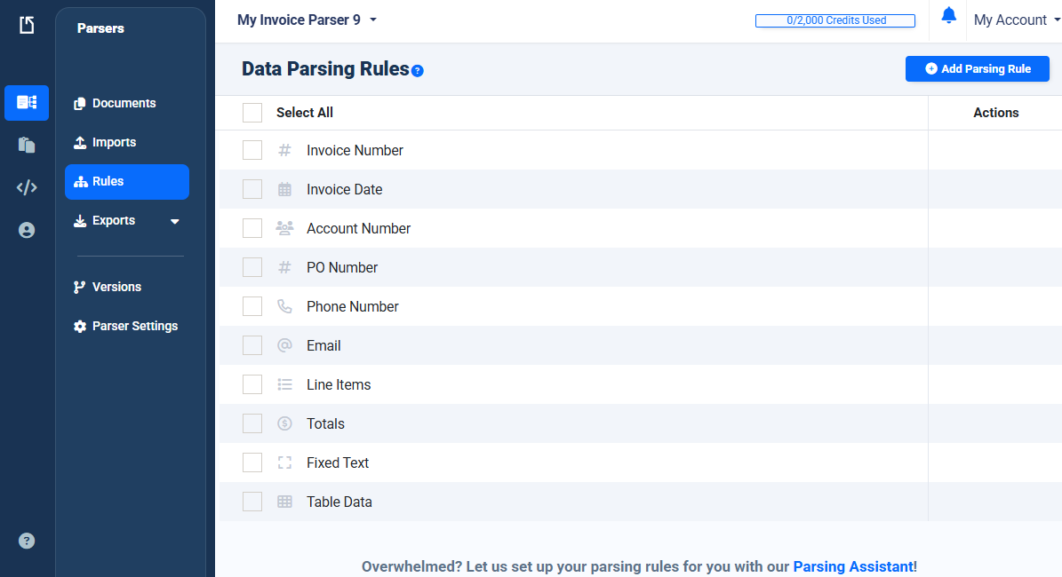Select the Line Items rule checkbox
This screenshot has height=577, width=1062.
pyautogui.click(x=252, y=384)
